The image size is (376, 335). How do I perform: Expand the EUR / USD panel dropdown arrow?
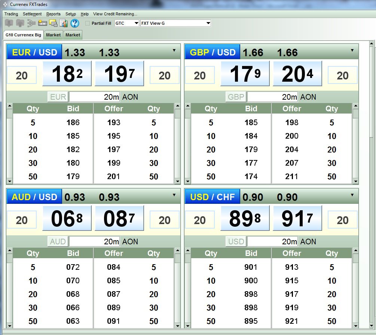174,51
